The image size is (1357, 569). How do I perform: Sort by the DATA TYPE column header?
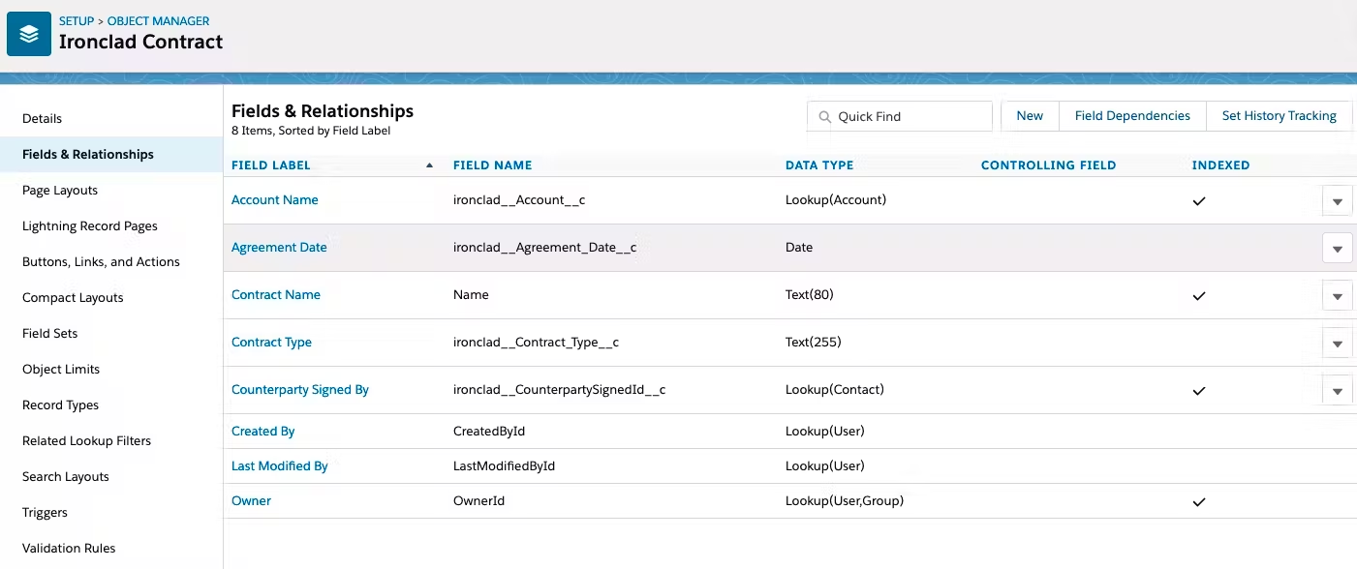819,165
